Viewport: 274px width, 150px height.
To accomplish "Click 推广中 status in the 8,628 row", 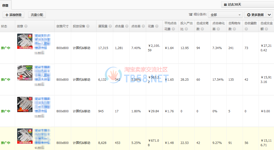I will tap(6, 143).
